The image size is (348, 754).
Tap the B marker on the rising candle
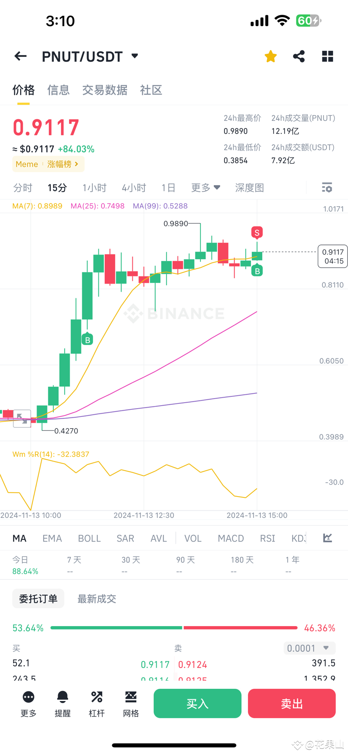(x=87, y=339)
